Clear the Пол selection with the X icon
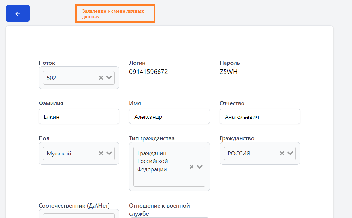This screenshot has height=218, width=352. click(101, 153)
